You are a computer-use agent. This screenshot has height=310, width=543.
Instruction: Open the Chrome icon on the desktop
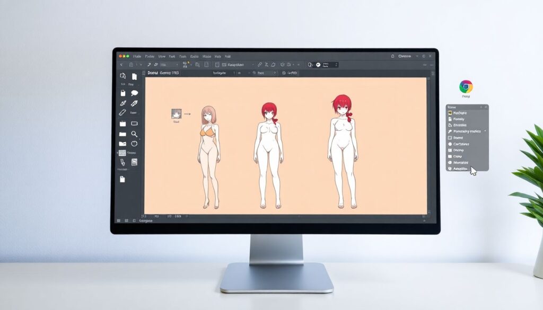[x=466, y=87]
